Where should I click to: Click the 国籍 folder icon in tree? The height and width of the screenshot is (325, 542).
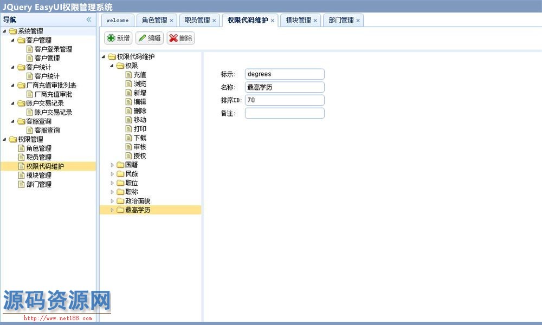[120, 165]
